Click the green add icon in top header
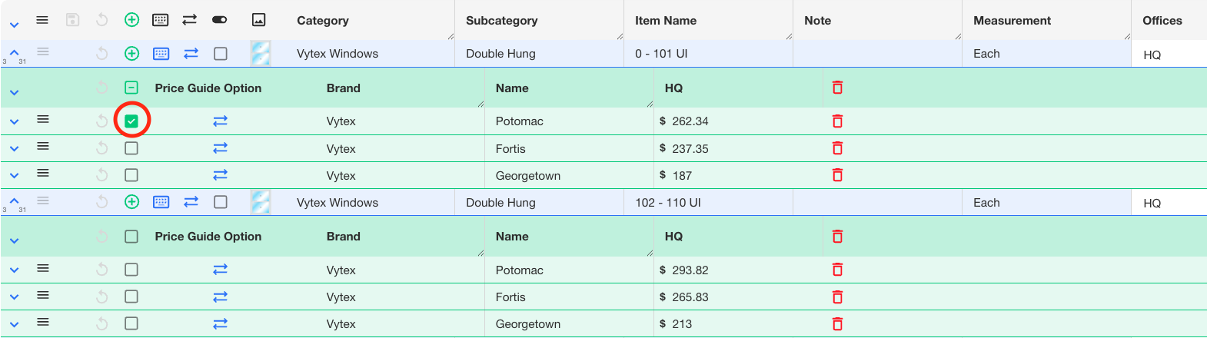 [x=131, y=20]
